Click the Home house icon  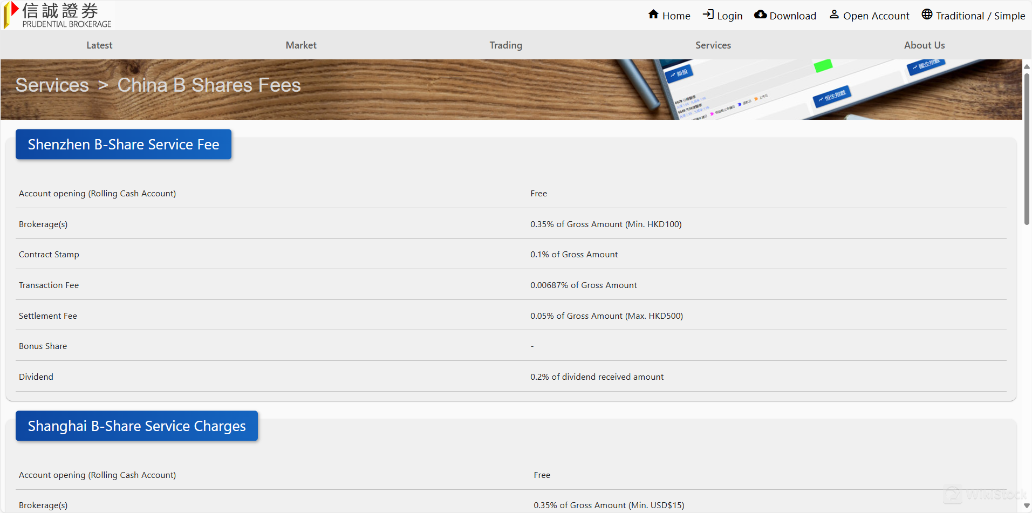click(653, 15)
